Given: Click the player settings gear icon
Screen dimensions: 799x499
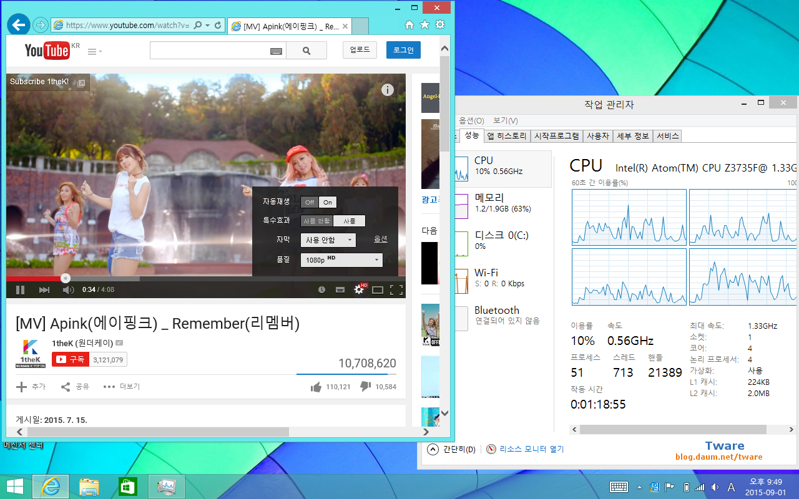Looking at the screenshot, I should tap(359, 289).
